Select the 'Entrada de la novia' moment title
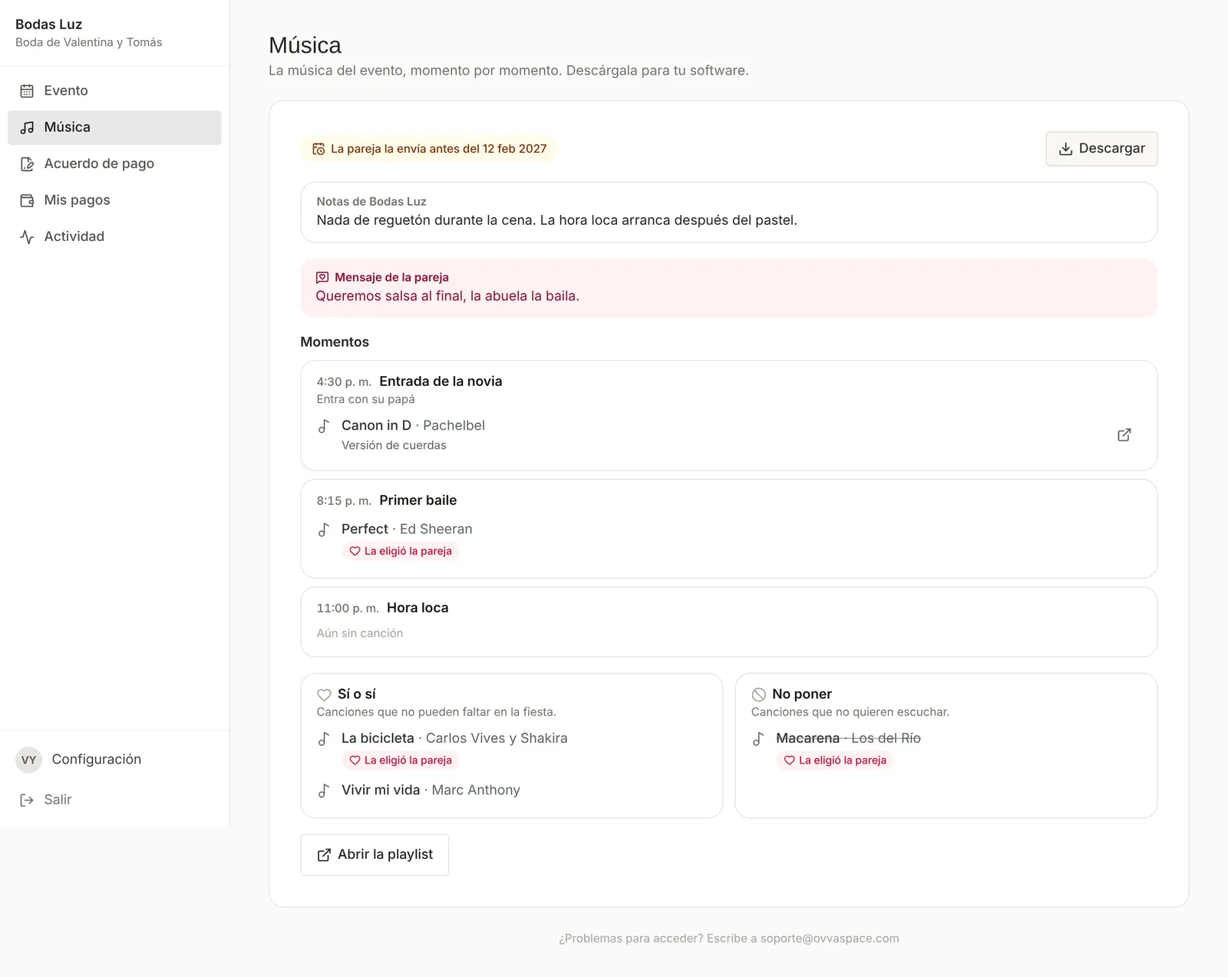The height and width of the screenshot is (977, 1228). (441, 381)
